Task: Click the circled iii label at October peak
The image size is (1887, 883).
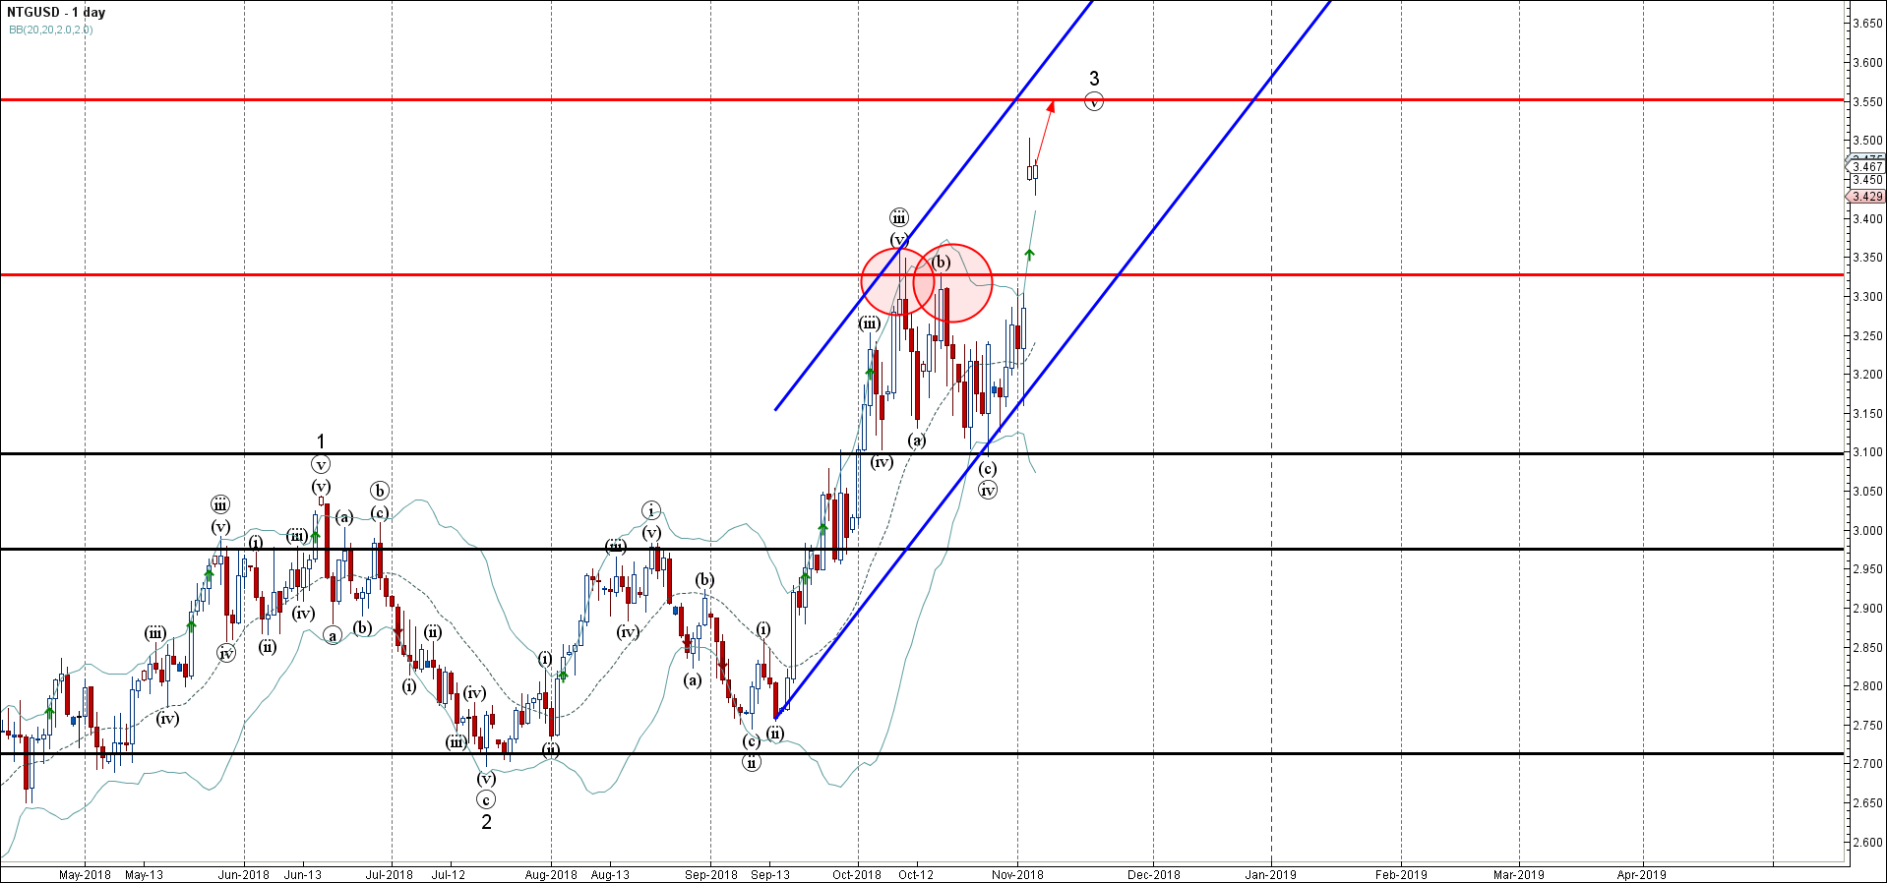Action: [x=898, y=218]
